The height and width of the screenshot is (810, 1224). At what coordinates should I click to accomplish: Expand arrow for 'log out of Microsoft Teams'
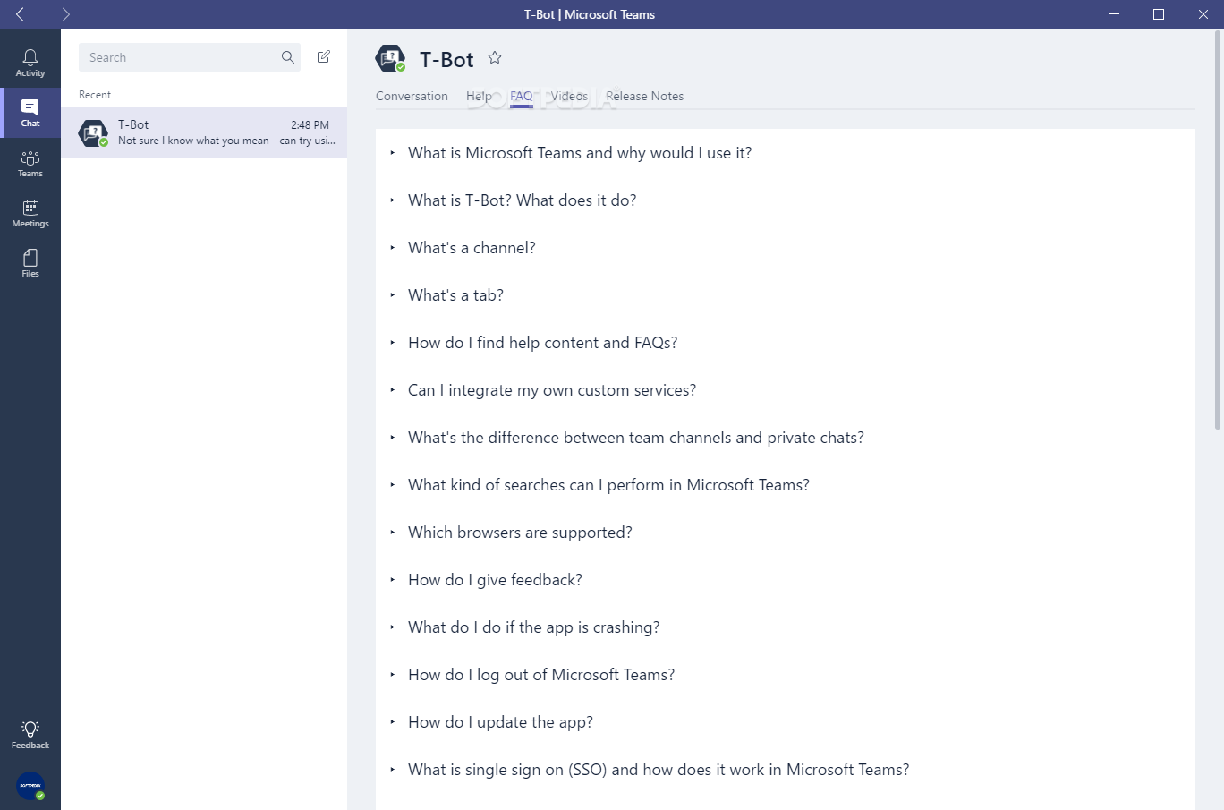(393, 675)
